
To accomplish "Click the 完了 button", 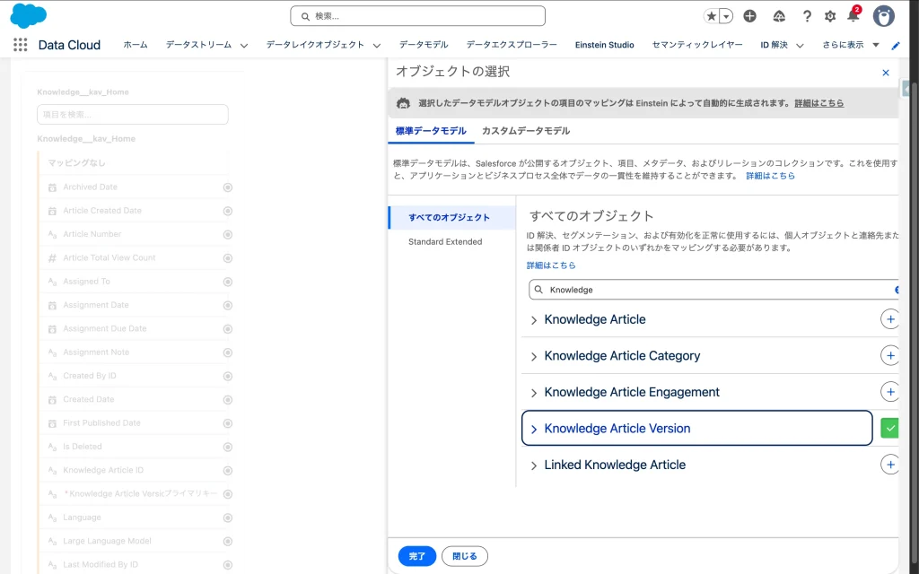I will (x=417, y=556).
